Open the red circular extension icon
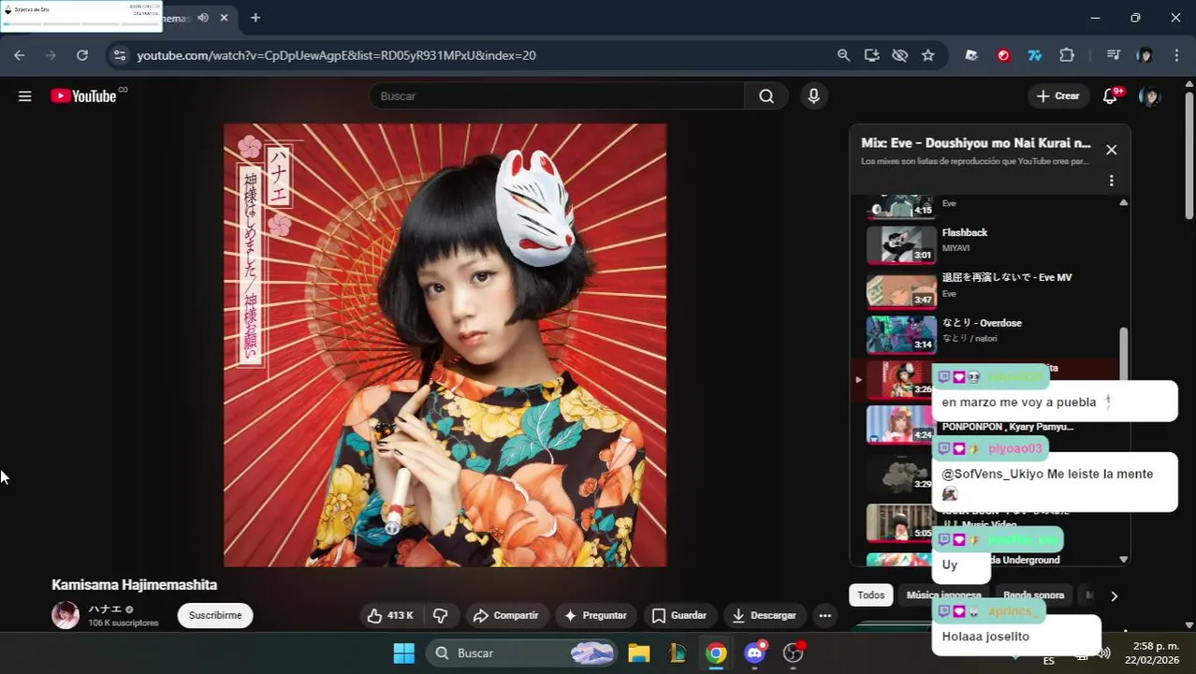The image size is (1196, 674). click(1003, 55)
